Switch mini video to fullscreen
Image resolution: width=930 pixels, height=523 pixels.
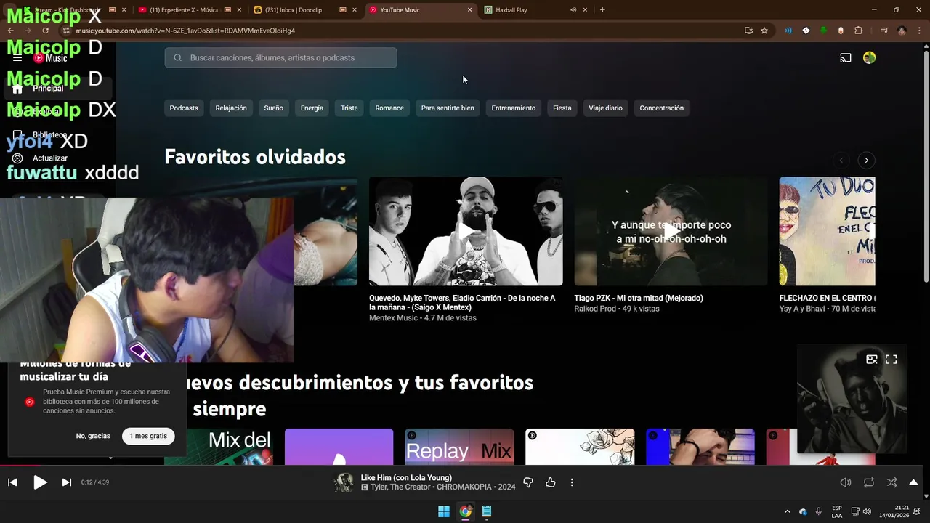891,359
